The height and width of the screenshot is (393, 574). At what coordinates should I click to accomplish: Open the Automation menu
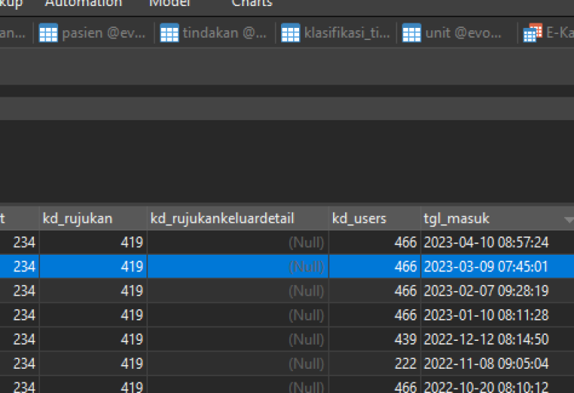pyautogui.click(x=84, y=3)
